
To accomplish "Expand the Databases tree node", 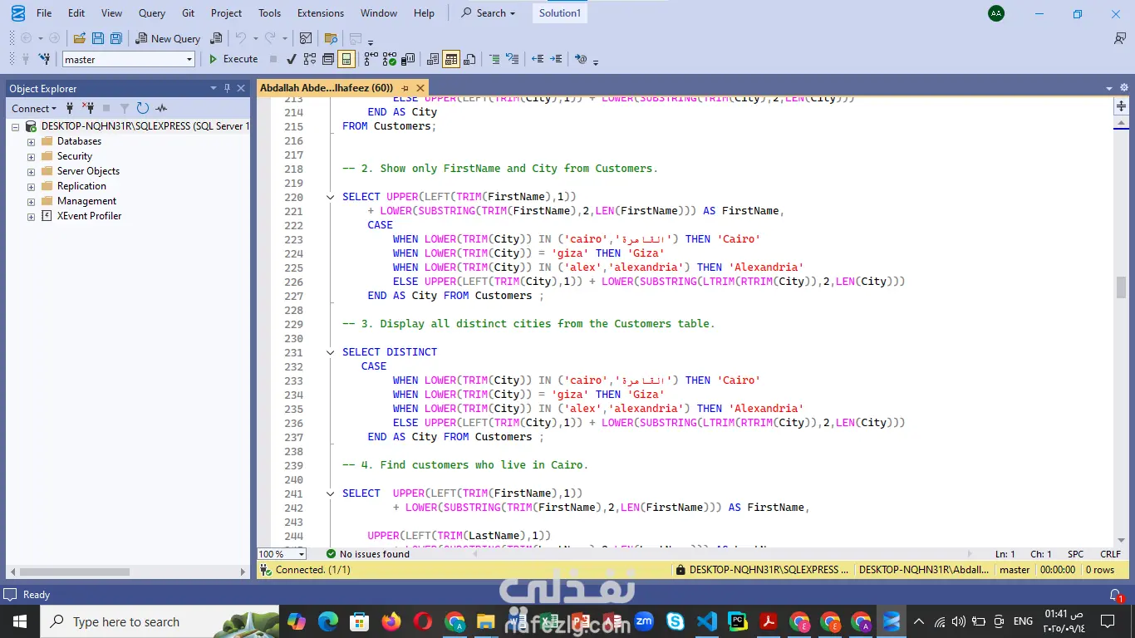I will click(31, 141).
